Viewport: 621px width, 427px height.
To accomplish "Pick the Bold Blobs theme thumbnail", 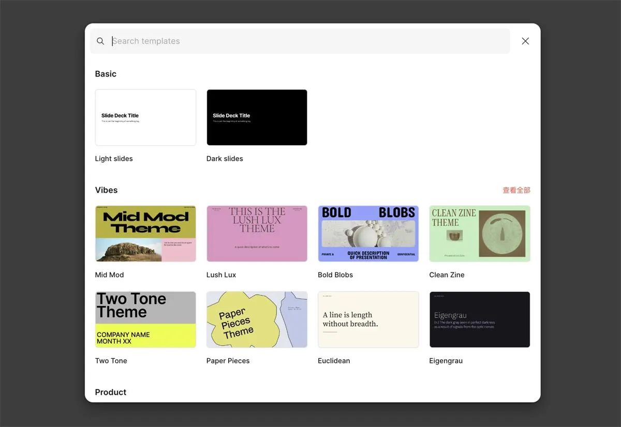I will tap(368, 234).
